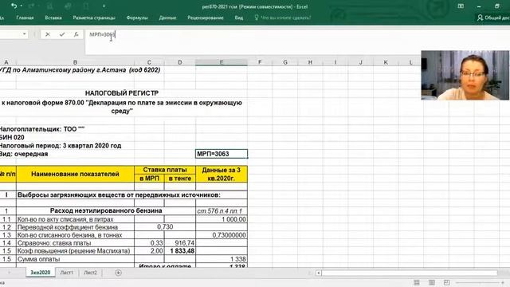Click header cell 'в тенге'
510x287 pixels.
180,179
